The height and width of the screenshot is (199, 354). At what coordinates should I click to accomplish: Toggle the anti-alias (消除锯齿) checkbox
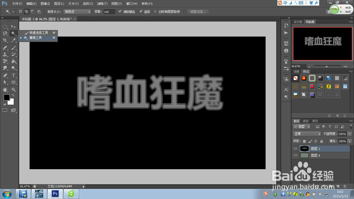point(120,12)
